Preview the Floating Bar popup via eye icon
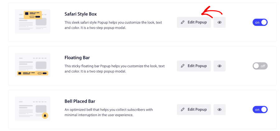280x131 pixels. pyautogui.click(x=219, y=66)
